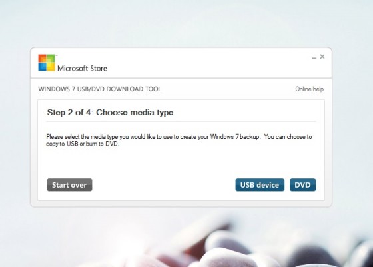Click the Step 2 of 4 heading

click(110, 113)
